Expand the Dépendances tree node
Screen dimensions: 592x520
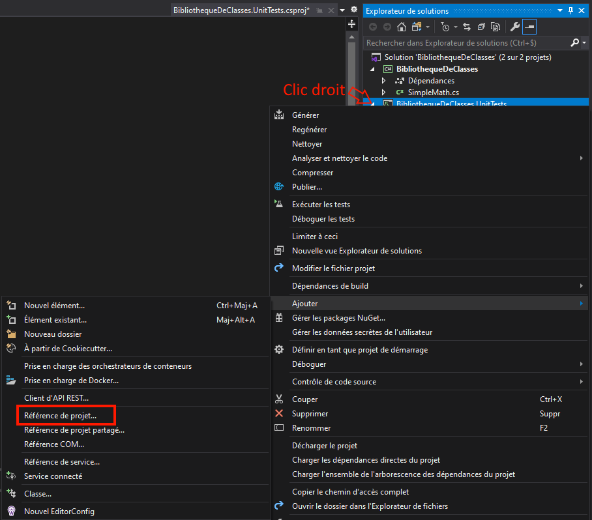coord(384,81)
